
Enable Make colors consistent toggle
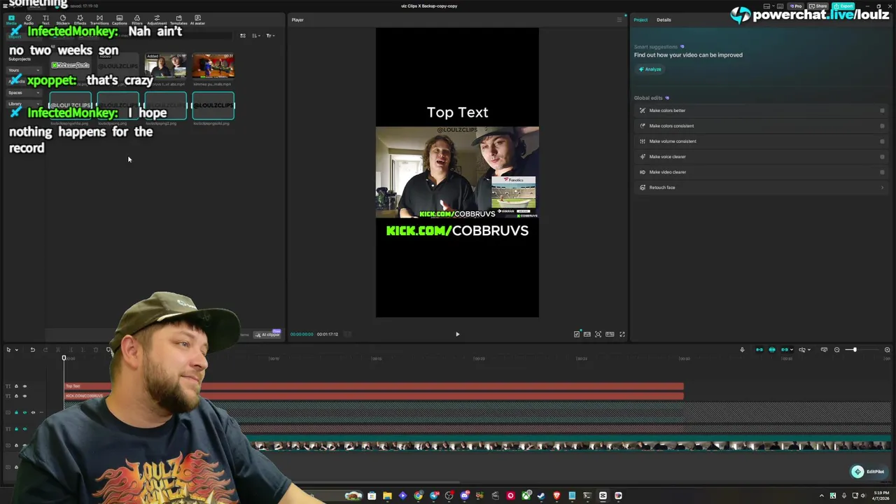click(x=882, y=126)
